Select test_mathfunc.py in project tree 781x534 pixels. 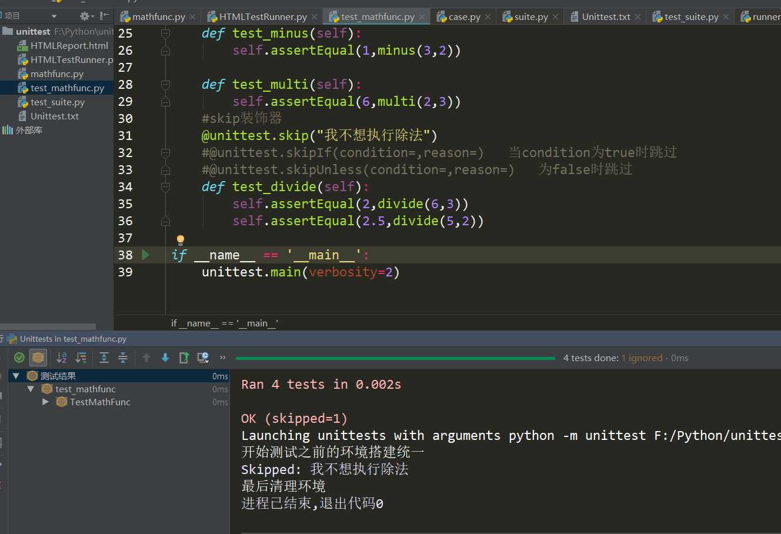(x=67, y=88)
